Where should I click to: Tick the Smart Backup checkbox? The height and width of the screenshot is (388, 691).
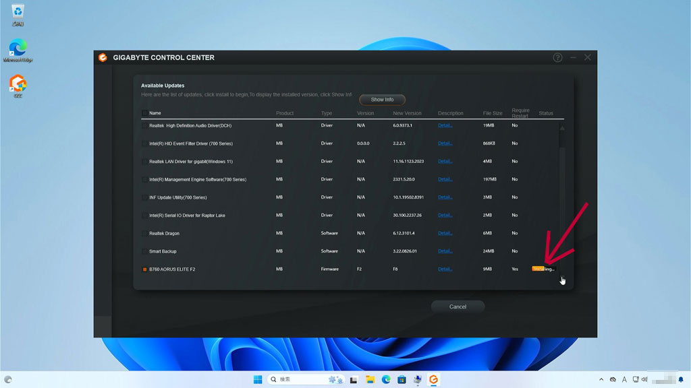click(x=144, y=251)
